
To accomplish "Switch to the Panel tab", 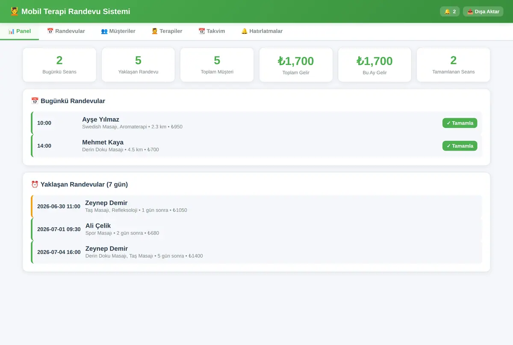I will coord(20,31).
